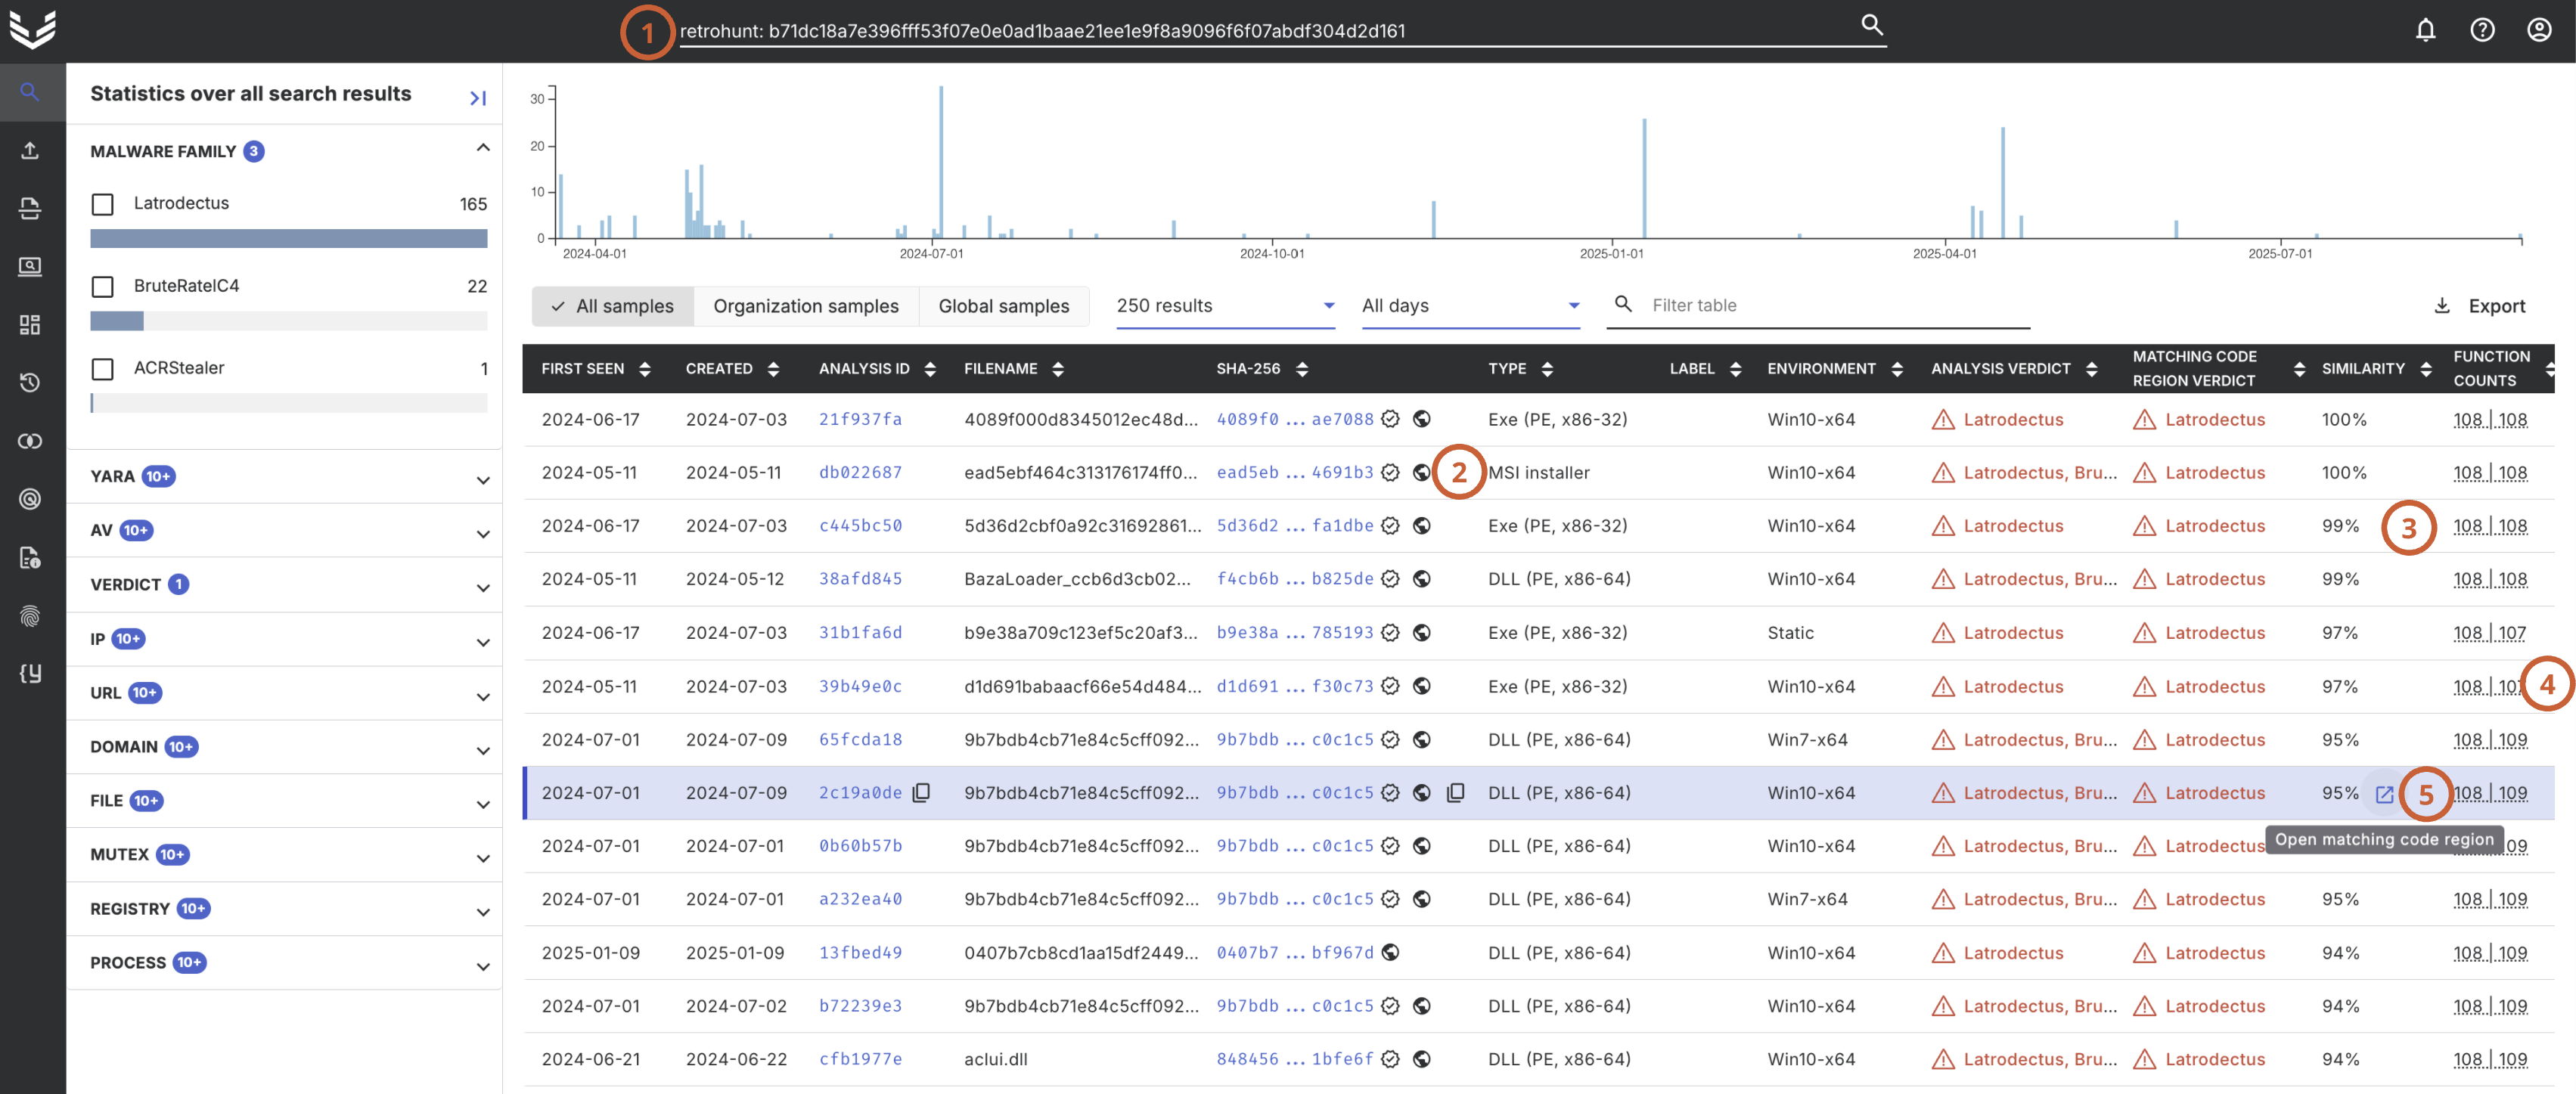Check the Latrodectus malware family checkbox
This screenshot has height=1094, width=2576.
point(102,204)
